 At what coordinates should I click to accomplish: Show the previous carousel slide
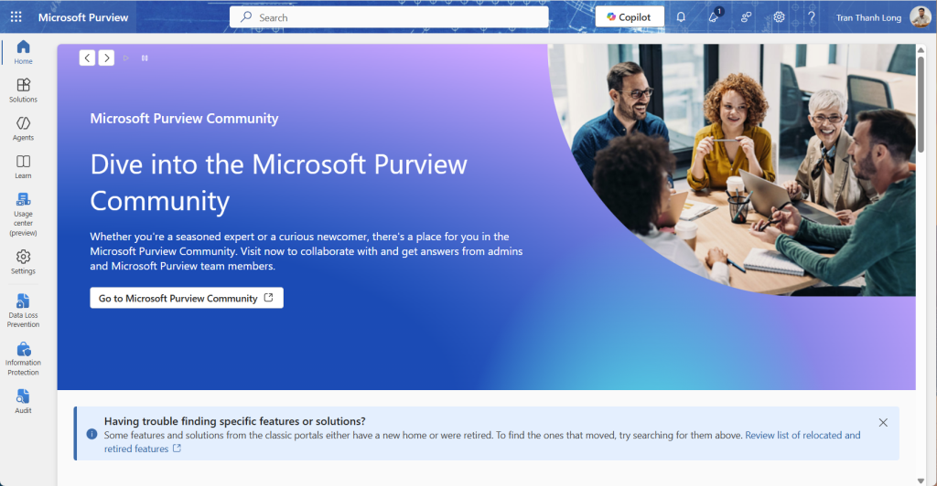pyautogui.click(x=87, y=58)
